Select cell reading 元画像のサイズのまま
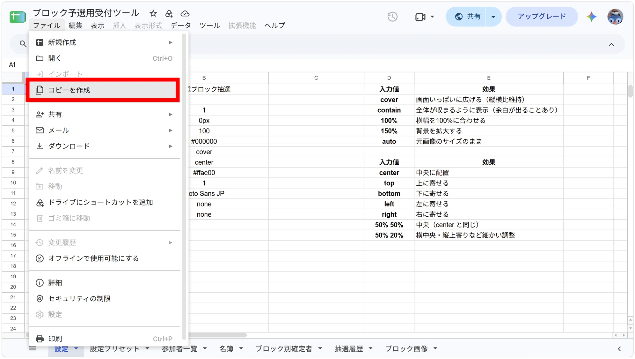This screenshot has width=635, height=359. (489, 141)
